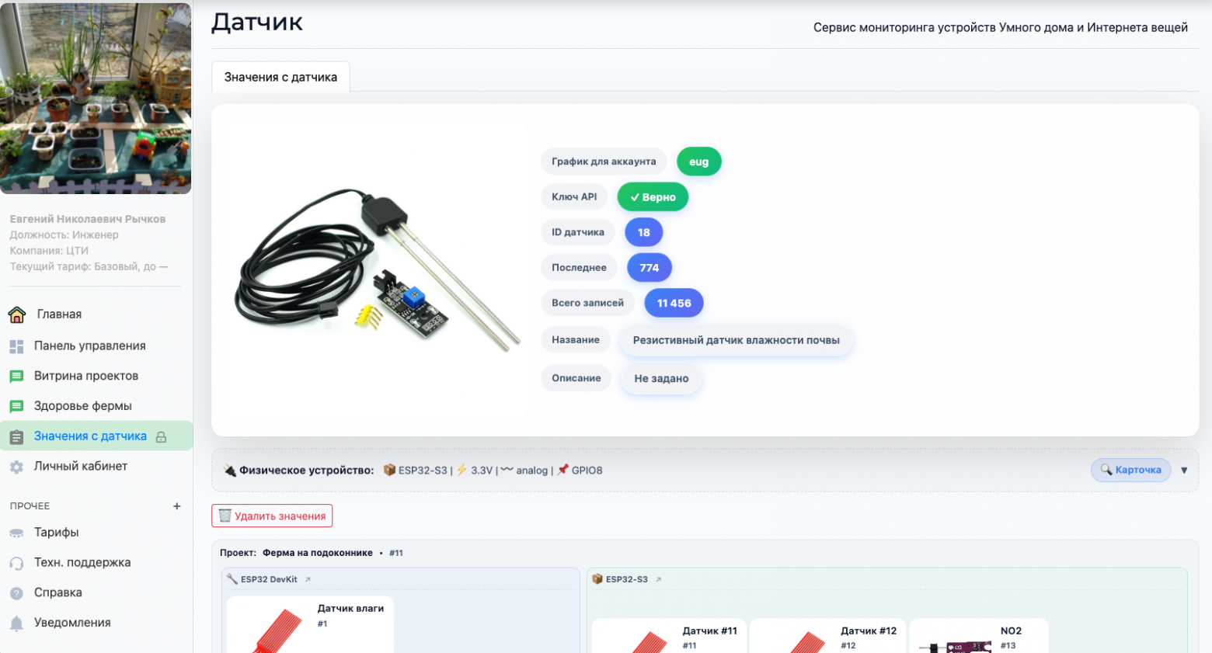Click the sensor ID badge 18
Viewport: 1212px width, 653px height.
[x=644, y=232]
